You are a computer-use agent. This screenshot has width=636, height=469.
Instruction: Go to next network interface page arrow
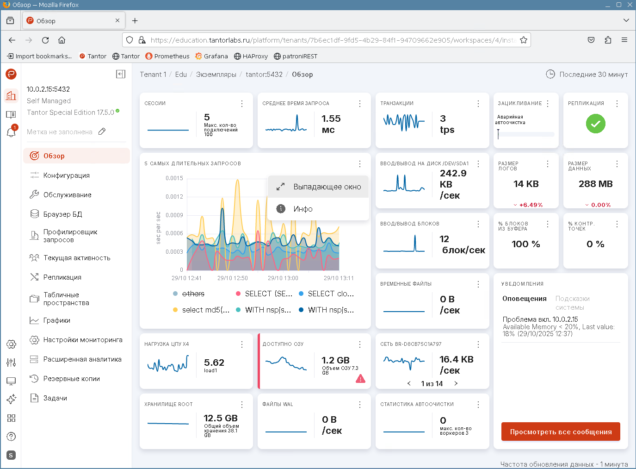[456, 383]
